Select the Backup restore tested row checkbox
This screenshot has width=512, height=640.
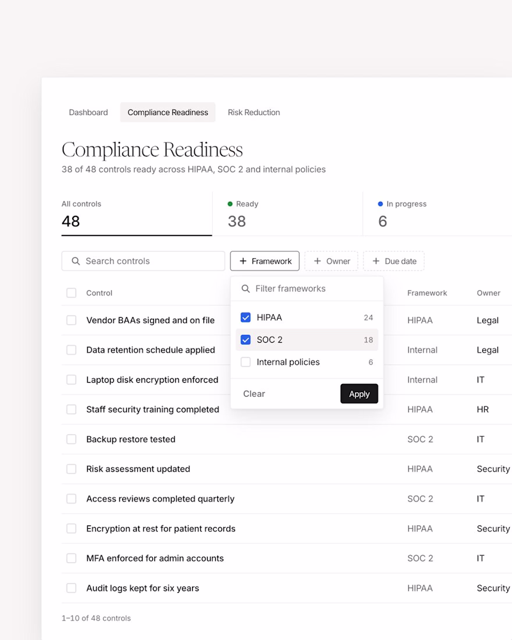click(72, 439)
